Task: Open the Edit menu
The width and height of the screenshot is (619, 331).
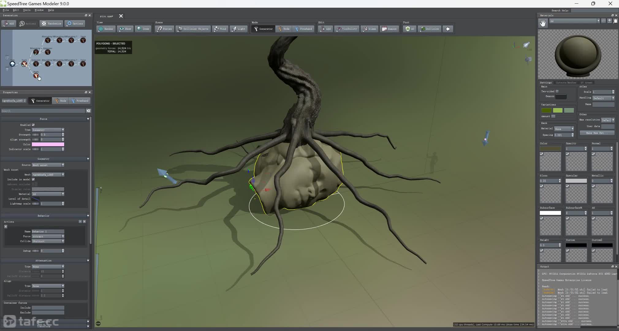Action: (x=16, y=10)
